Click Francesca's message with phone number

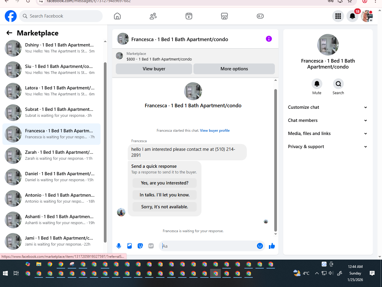(x=187, y=152)
